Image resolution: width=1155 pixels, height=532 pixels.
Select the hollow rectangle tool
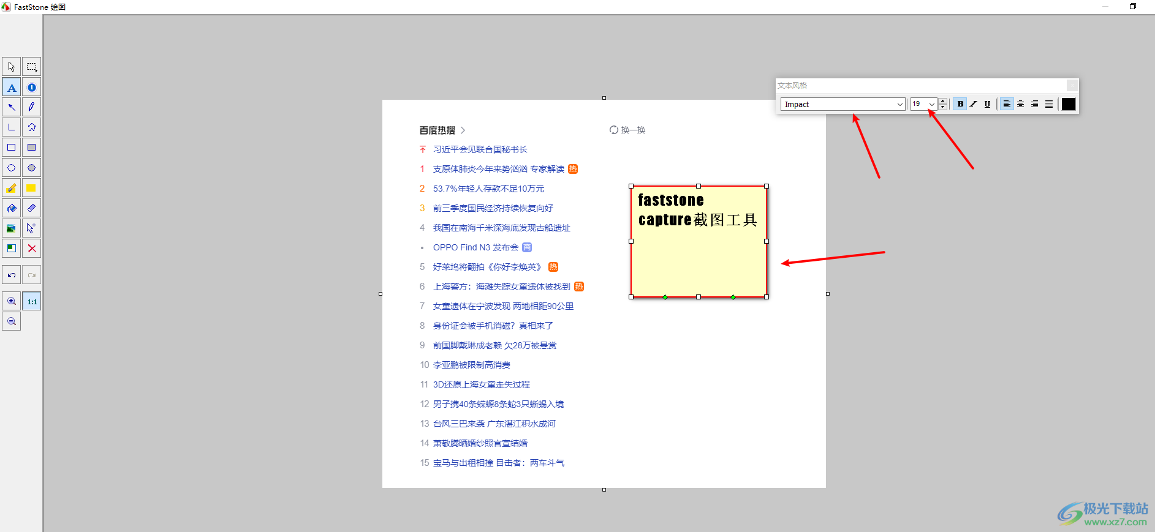coord(11,148)
